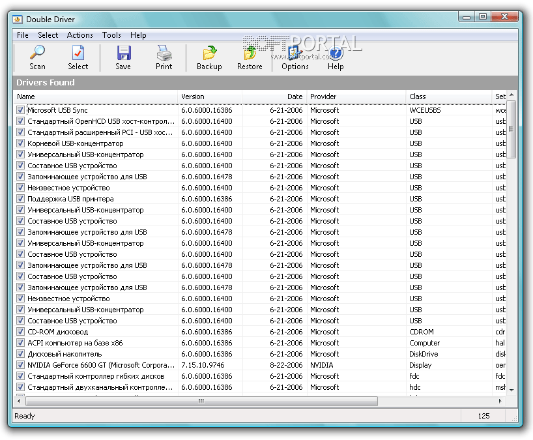
Task: Uncheck the Microsoft USB Sync driver
Action: [20, 110]
